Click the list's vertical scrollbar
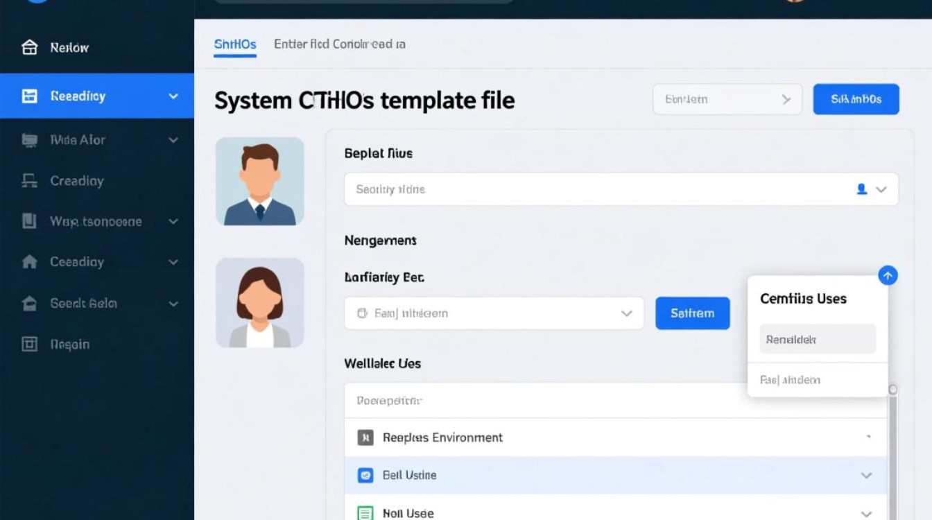Image resolution: width=932 pixels, height=520 pixels. [892, 451]
